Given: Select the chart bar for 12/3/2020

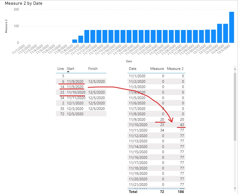Looking at the screenshot, I should pyautogui.click(x=220, y=33).
